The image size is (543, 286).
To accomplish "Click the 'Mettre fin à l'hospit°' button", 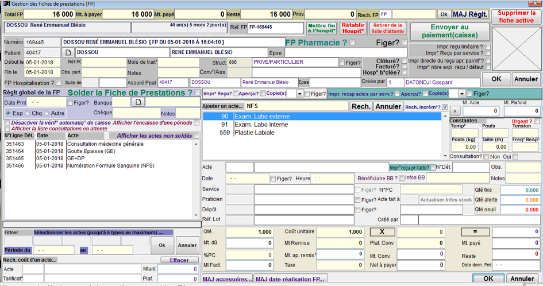I will click(x=321, y=28).
